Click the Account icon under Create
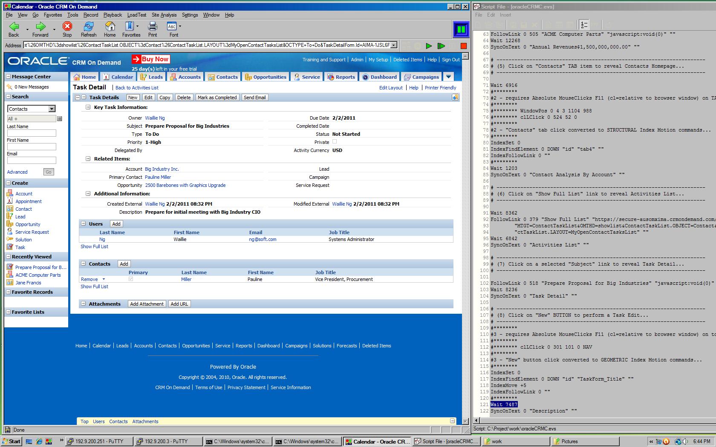The width and height of the screenshot is (716, 447). 10,193
